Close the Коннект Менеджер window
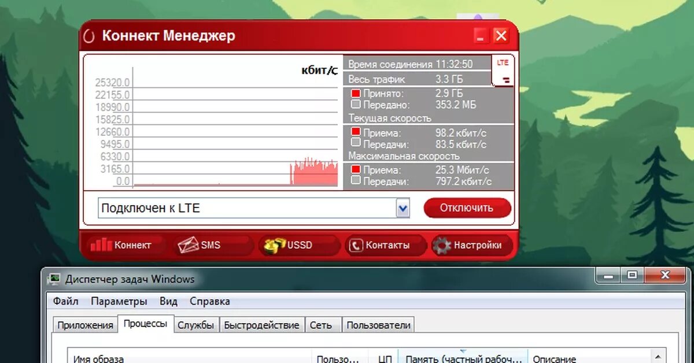Viewport: 694px width, 363px height. coord(501,36)
